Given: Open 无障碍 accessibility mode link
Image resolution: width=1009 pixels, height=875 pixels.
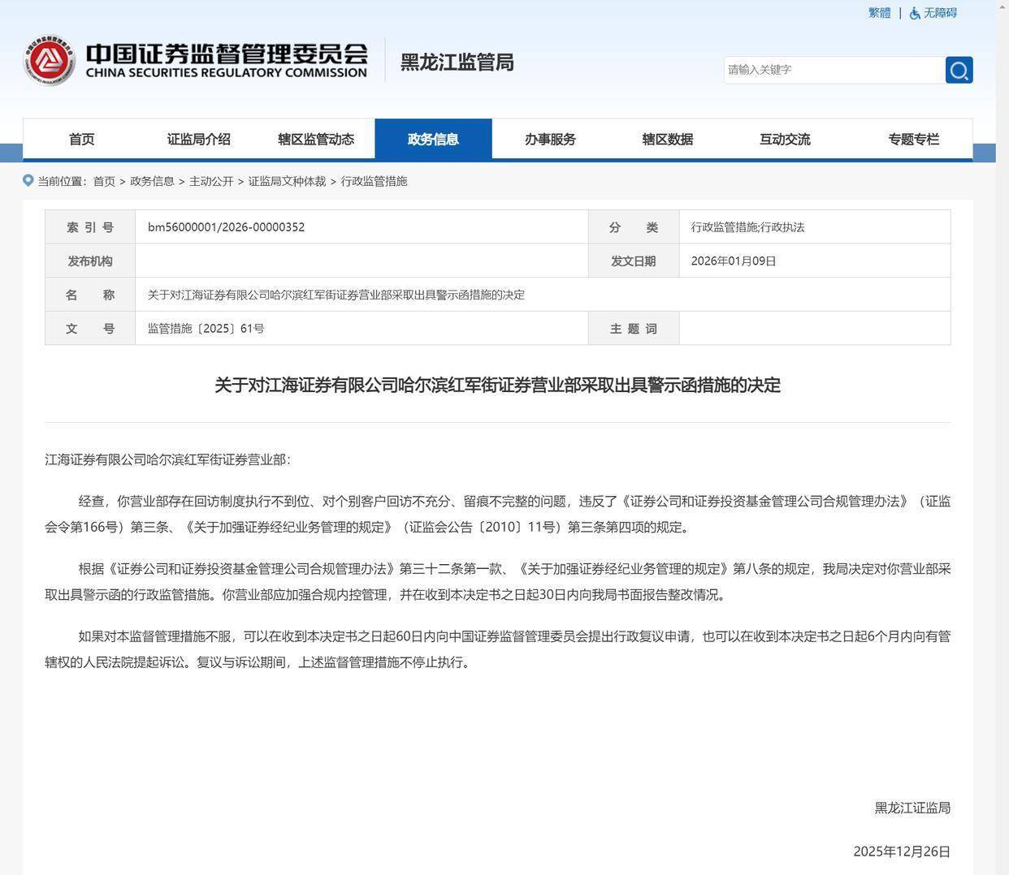Looking at the screenshot, I should click(940, 13).
